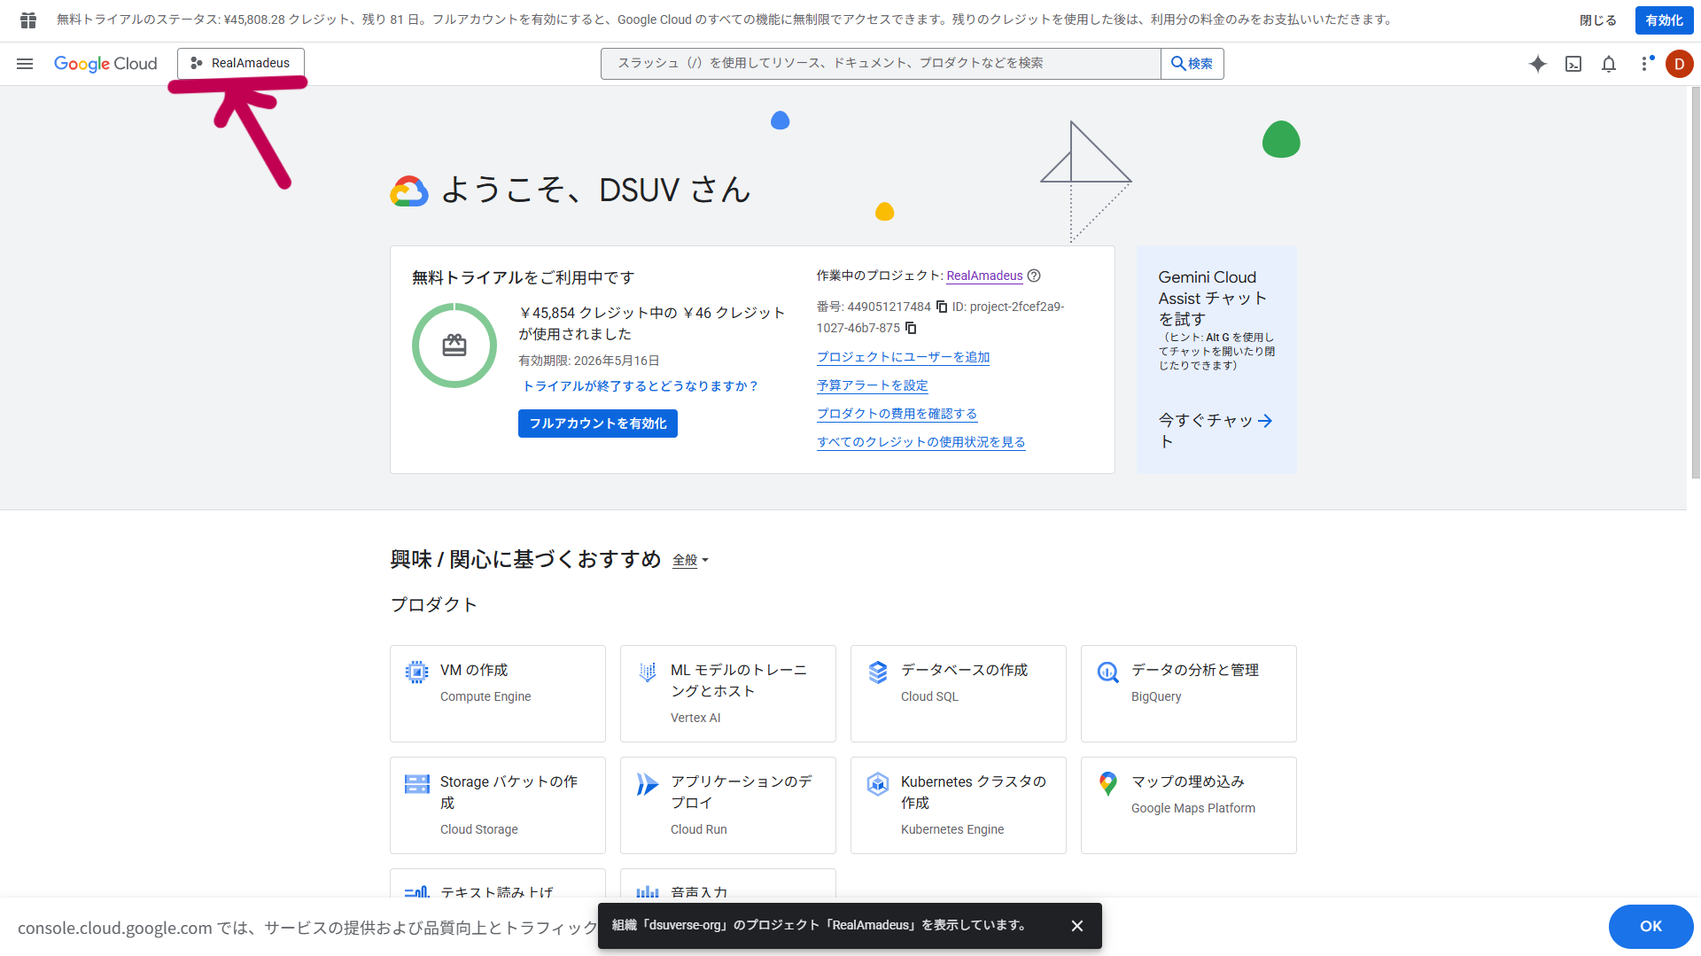Select the VM の作成 Compute Engine card
1701x956 pixels.
point(497,693)
